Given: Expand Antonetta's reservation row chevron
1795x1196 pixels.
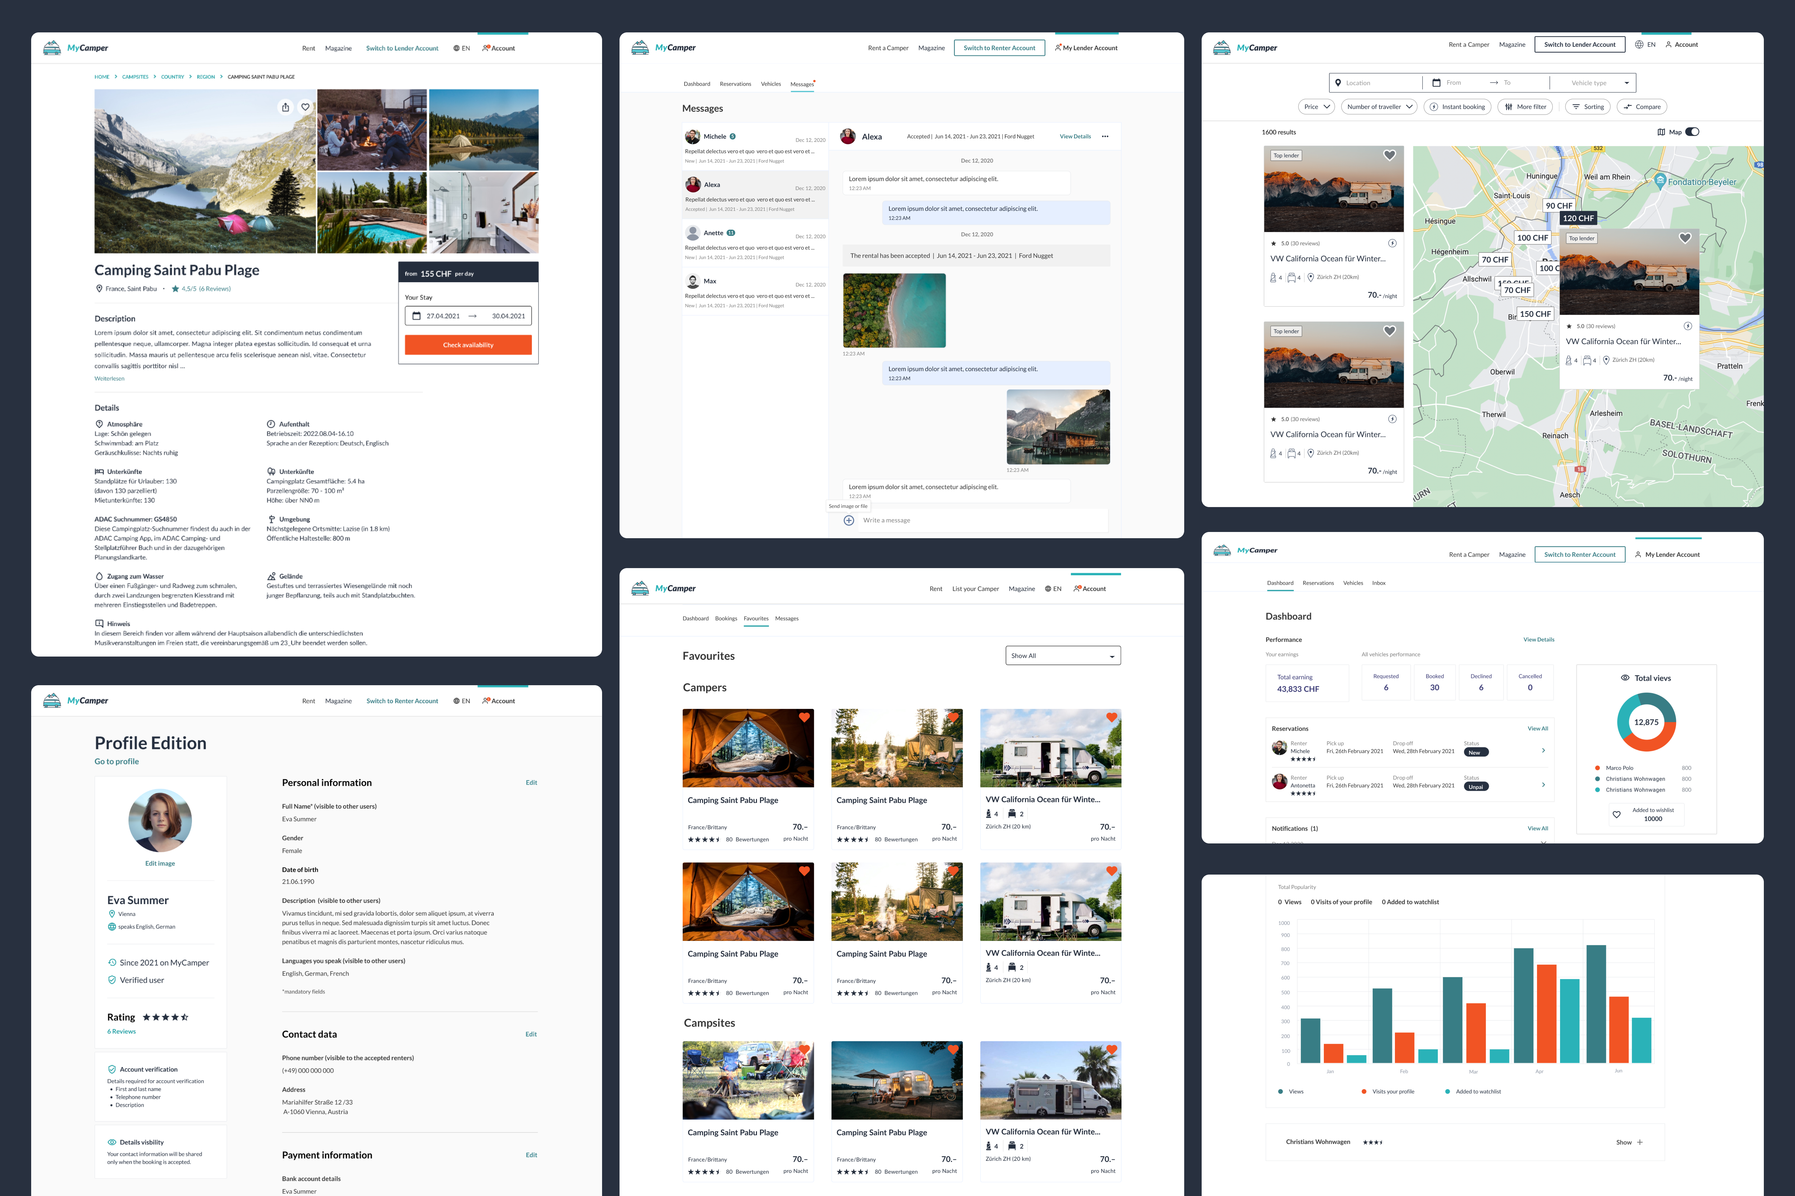Looking at the screenshot, I should pos(1543,785).
